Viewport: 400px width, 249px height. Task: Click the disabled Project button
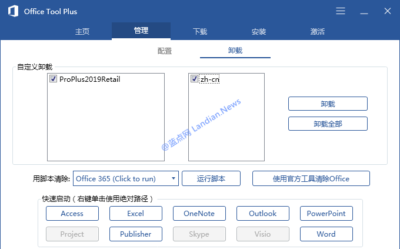tap(72, 234)
